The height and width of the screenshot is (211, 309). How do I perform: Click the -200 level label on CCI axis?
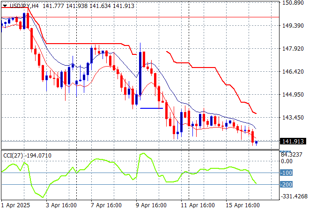(x=286, y=184)
